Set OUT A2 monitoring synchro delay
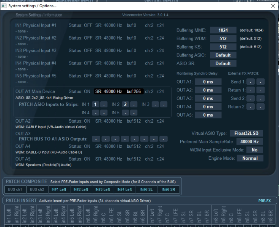 click(208, 90)
